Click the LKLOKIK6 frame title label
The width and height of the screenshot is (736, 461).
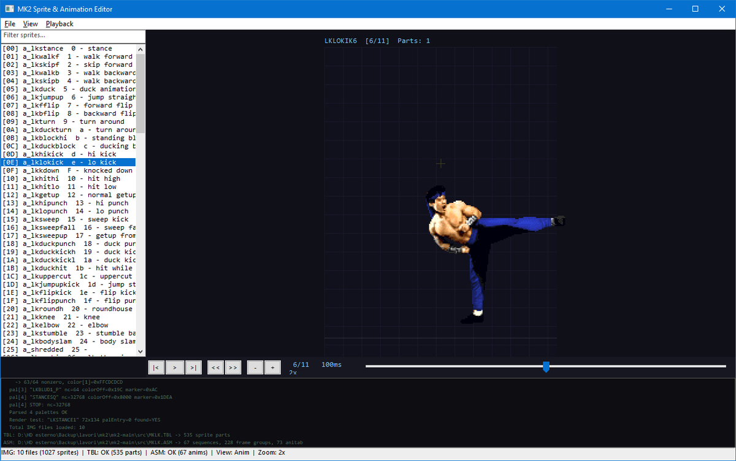tap(340, 41)
